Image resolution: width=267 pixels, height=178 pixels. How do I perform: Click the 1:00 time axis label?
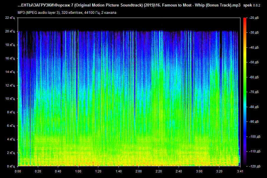click(x=78, y=171)
